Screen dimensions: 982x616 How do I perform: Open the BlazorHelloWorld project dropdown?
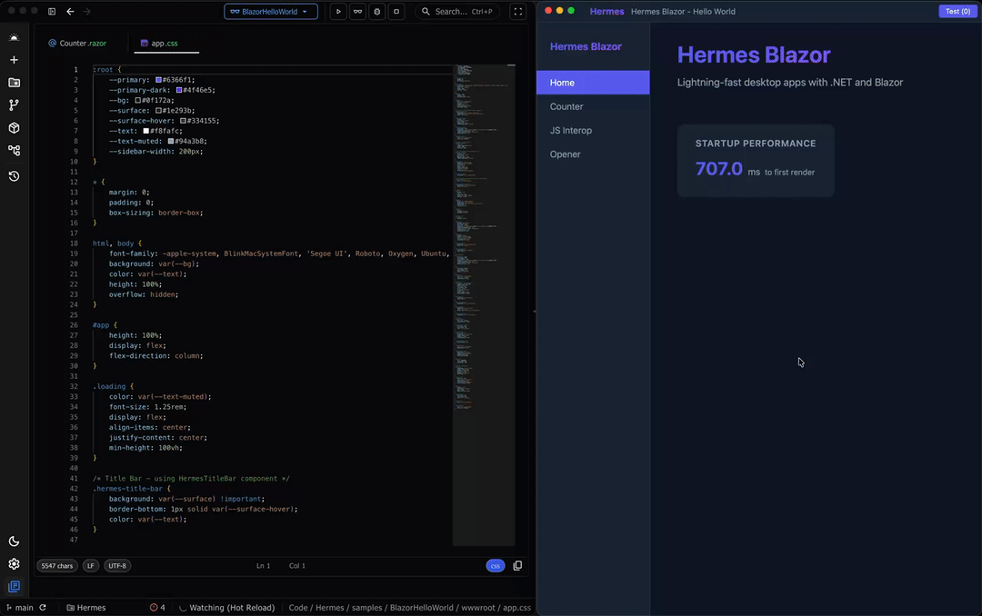tap(271, 11)
